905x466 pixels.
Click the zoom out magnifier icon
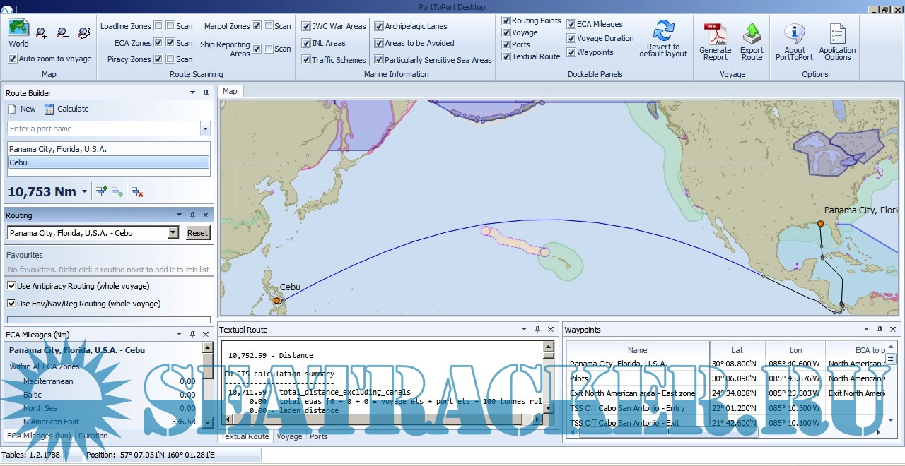tap(63, 32)
